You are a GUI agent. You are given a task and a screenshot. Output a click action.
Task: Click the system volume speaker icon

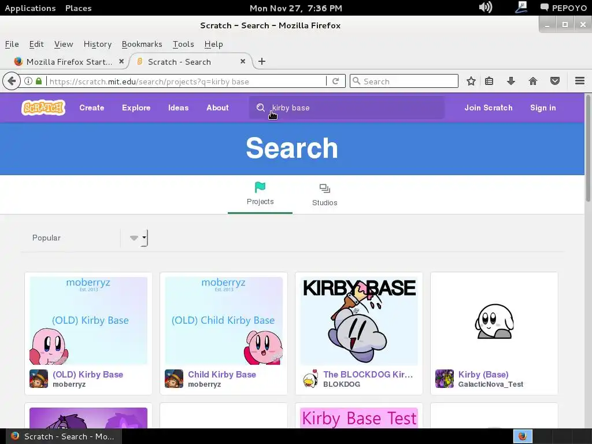coord(485,7)
